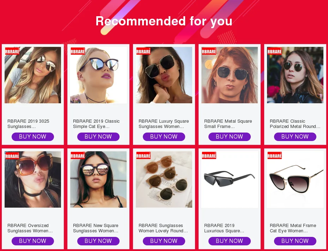This screenshot has height=251, width=328.
Task: Buy the Luxury Square Sunglasses Women item
Action: click(x=164, y=136)
